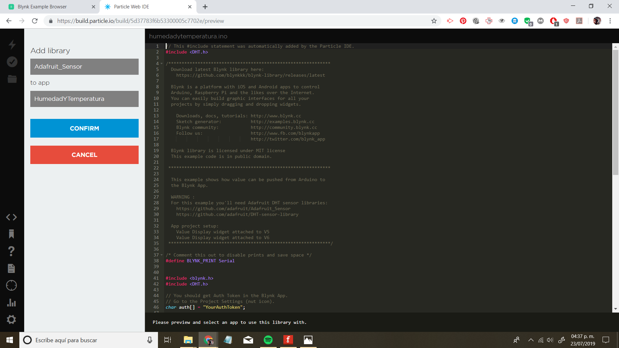Show hidden system tray icons
This screenshot has width=619, height=348.
(531, 340)
